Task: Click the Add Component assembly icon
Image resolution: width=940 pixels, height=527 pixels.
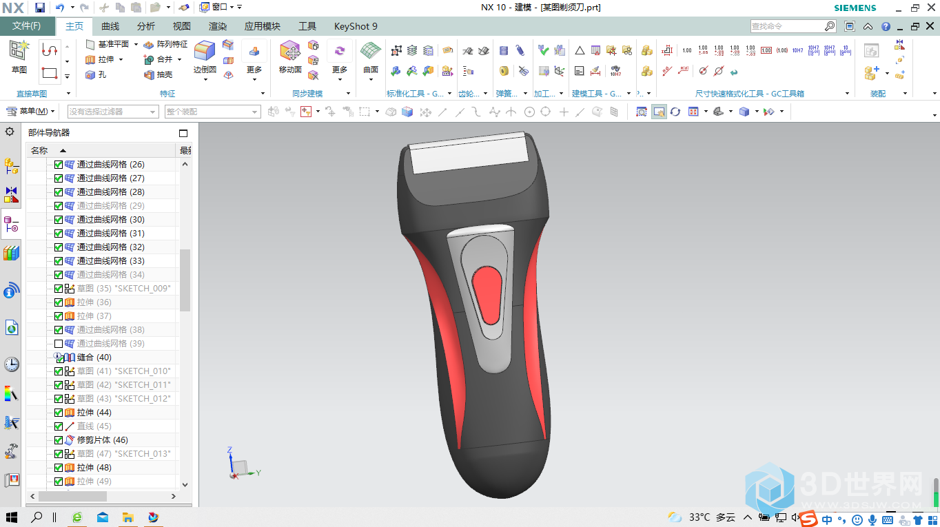Action: pos(872,72)
